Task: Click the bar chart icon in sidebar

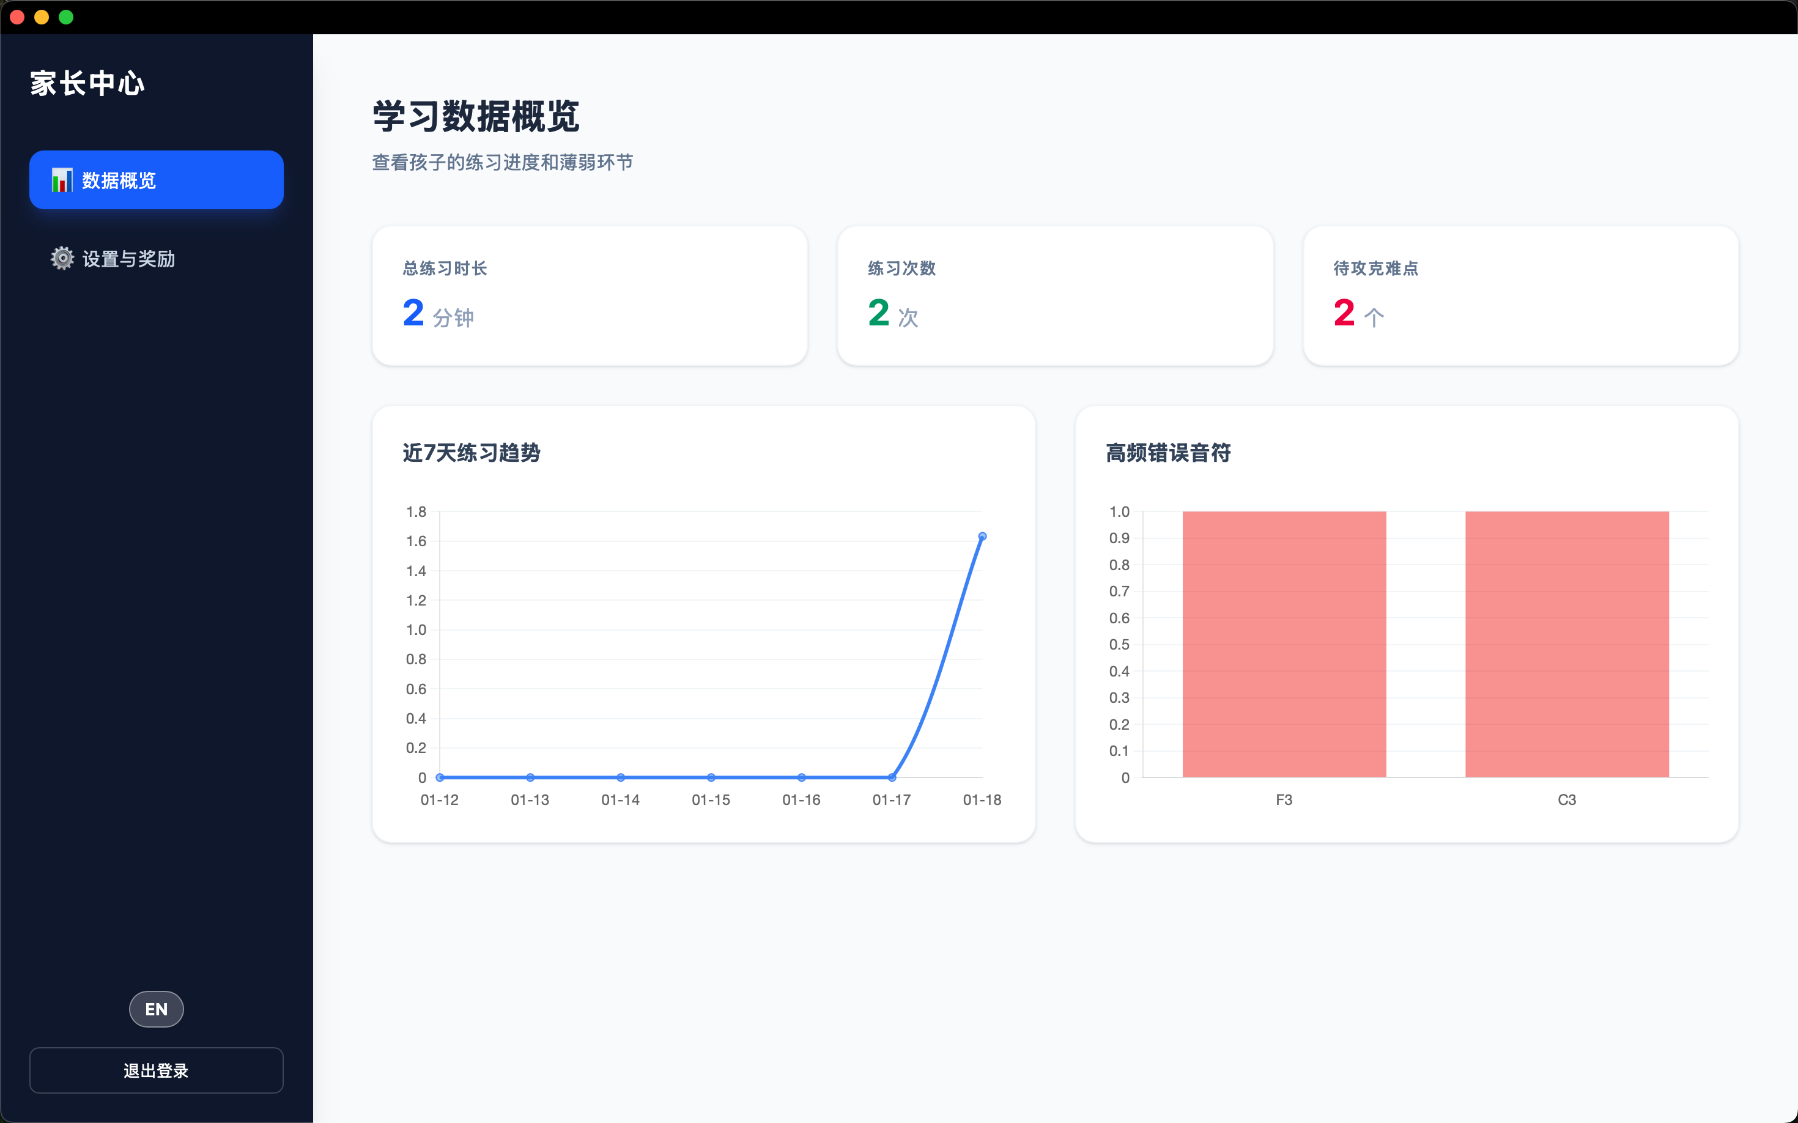Action: 62,180
